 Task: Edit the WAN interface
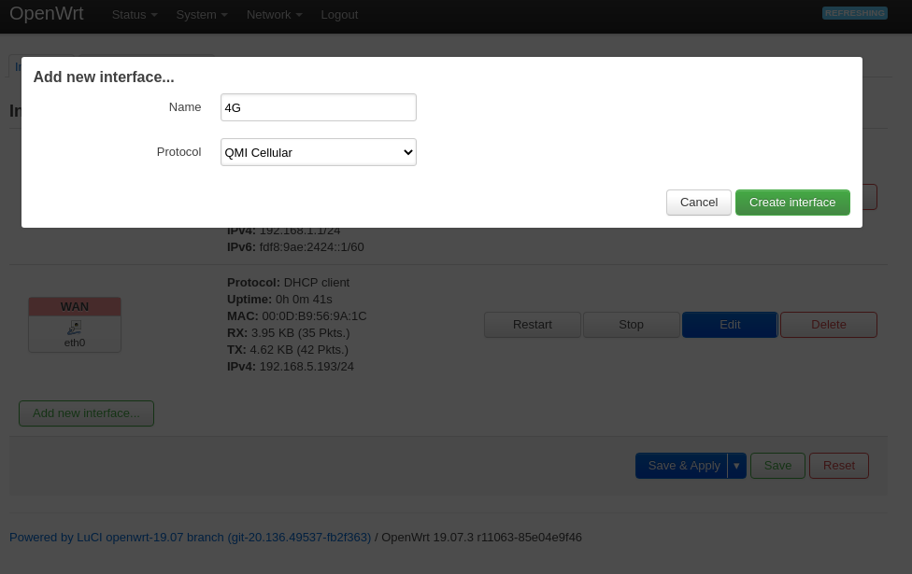click(729, 324)
